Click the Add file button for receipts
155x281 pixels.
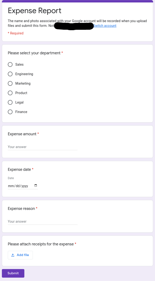pos(20,255)
